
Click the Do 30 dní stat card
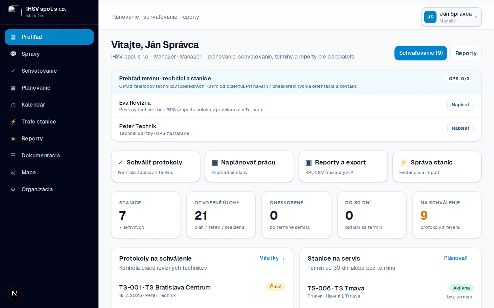[372, 215]
